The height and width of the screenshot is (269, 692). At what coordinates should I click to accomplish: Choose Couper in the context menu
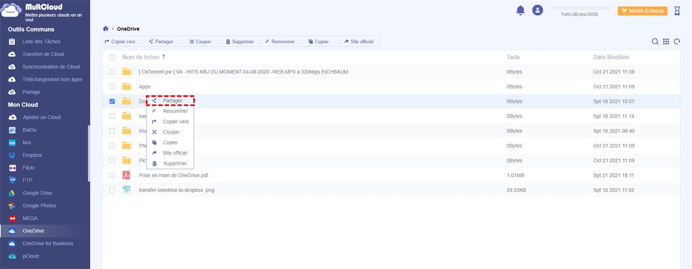[170, 132]
